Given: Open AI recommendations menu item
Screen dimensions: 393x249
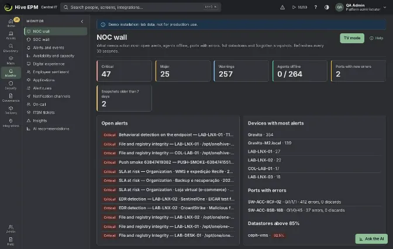Looking at the screenshot, I should point(56,129).
